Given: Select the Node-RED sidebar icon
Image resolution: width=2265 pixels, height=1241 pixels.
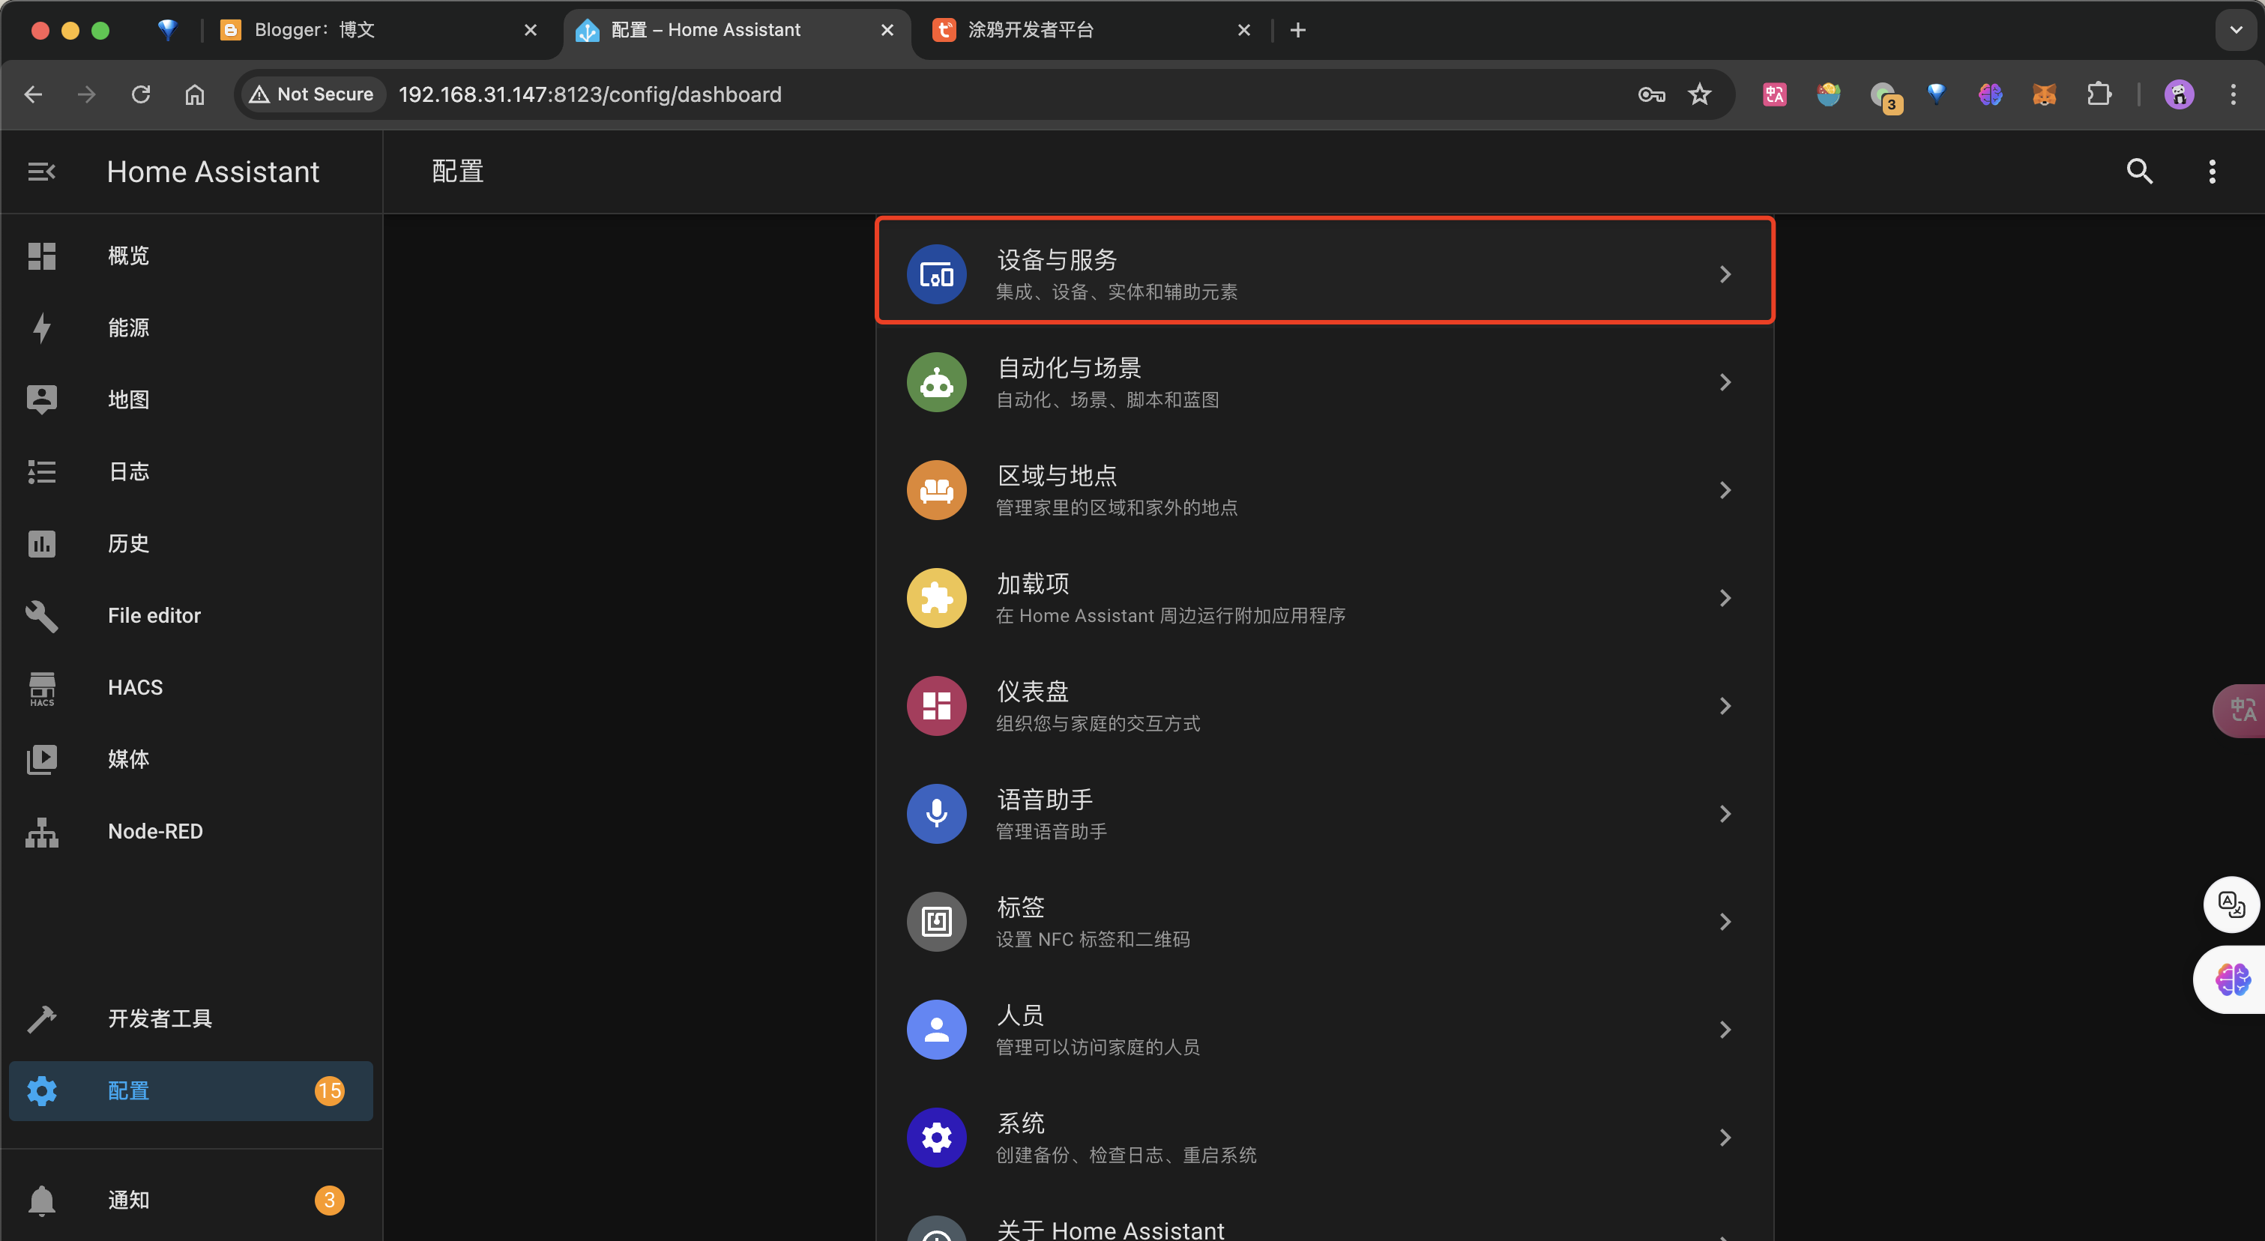Looking at the screenshot, I should pyautogui.click(x=41, y=831).
